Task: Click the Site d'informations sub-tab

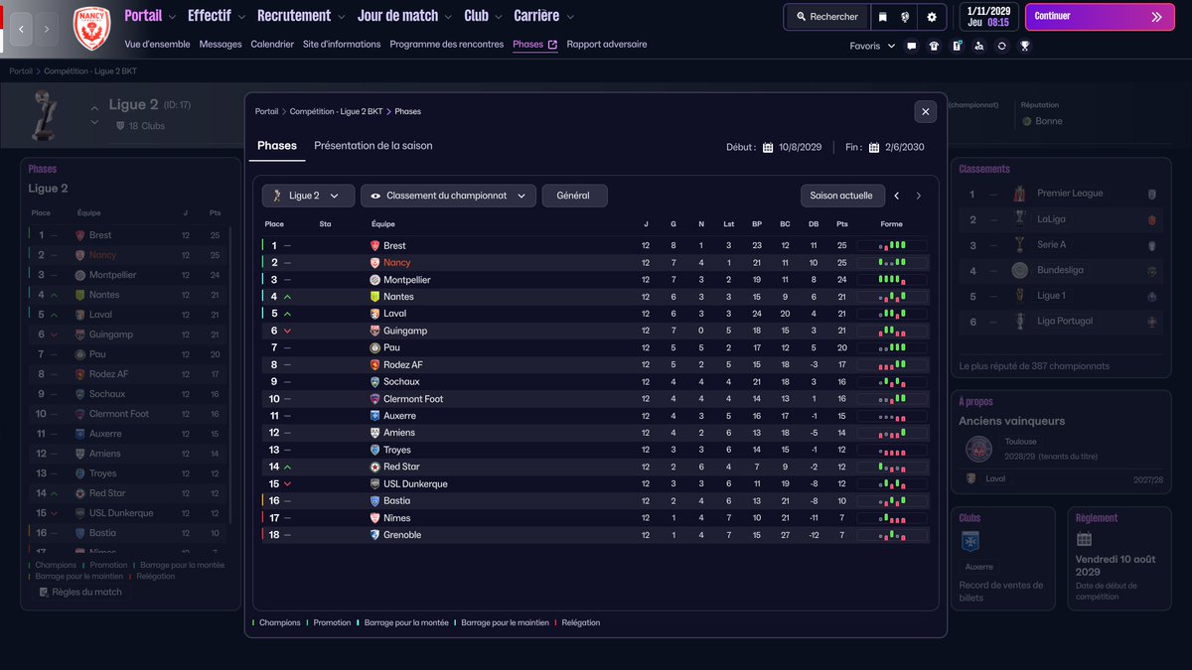Action: coord(342,45)
